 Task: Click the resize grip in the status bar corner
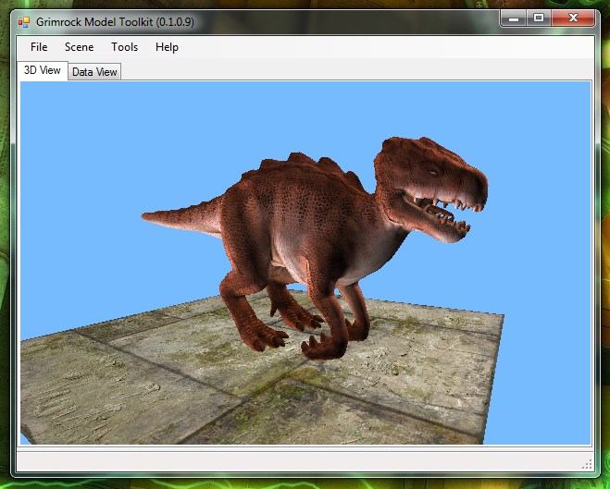click(585, 462)
